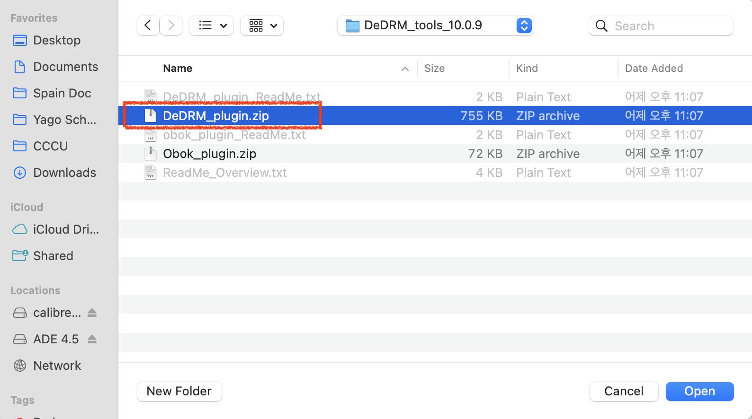The height and width of the screenshot is (419, 752).
Task: Open Desktop in the sidebar
Action: [57, 40]
